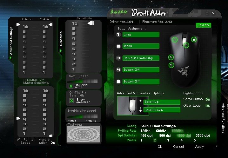The width and height of the screenshot is (228, 158).
Task: Open button 2 assignment dropdown showing Menu
Action: point(141,46)
